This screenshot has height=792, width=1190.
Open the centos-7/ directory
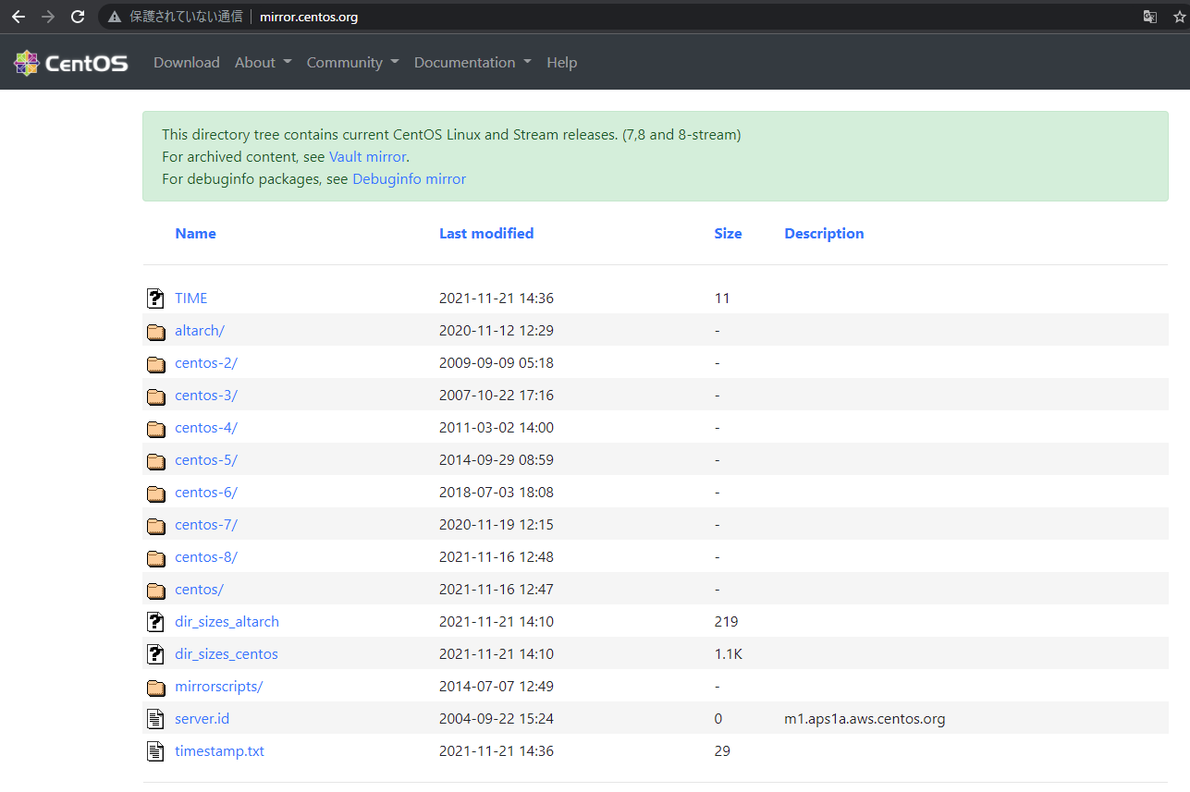pyautogui.click(x=206, y=525)
